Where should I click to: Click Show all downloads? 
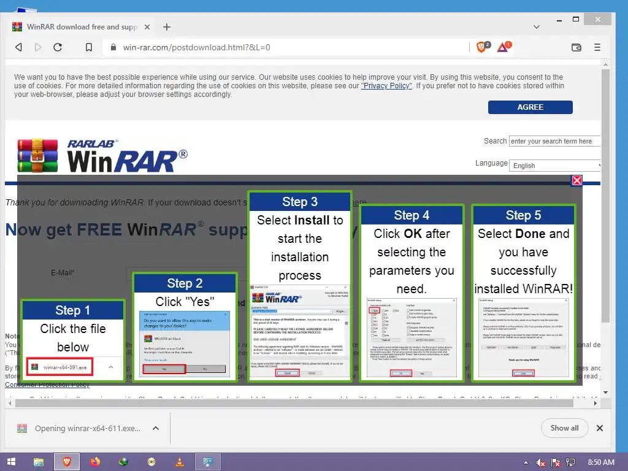[x=564, y=427]
